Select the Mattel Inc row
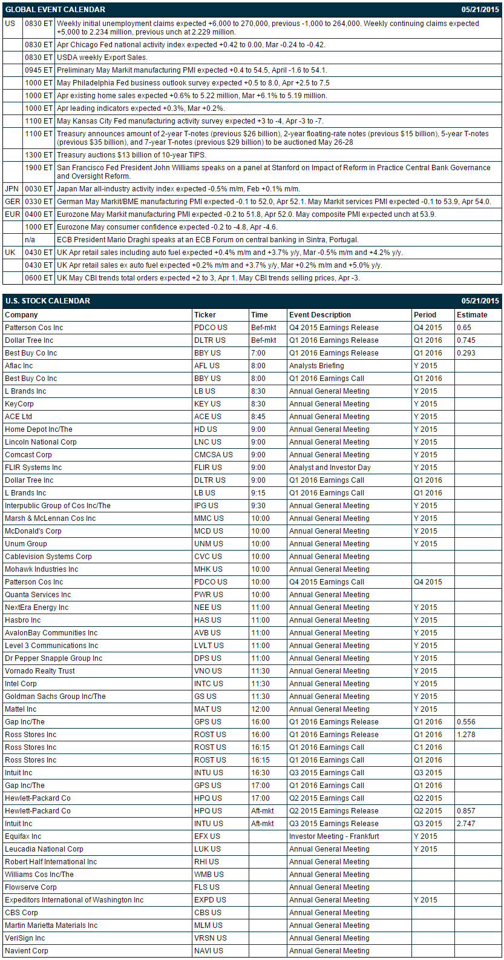Image resolution: width=504 pixels, height=960 pixels. tap(252, 709)
